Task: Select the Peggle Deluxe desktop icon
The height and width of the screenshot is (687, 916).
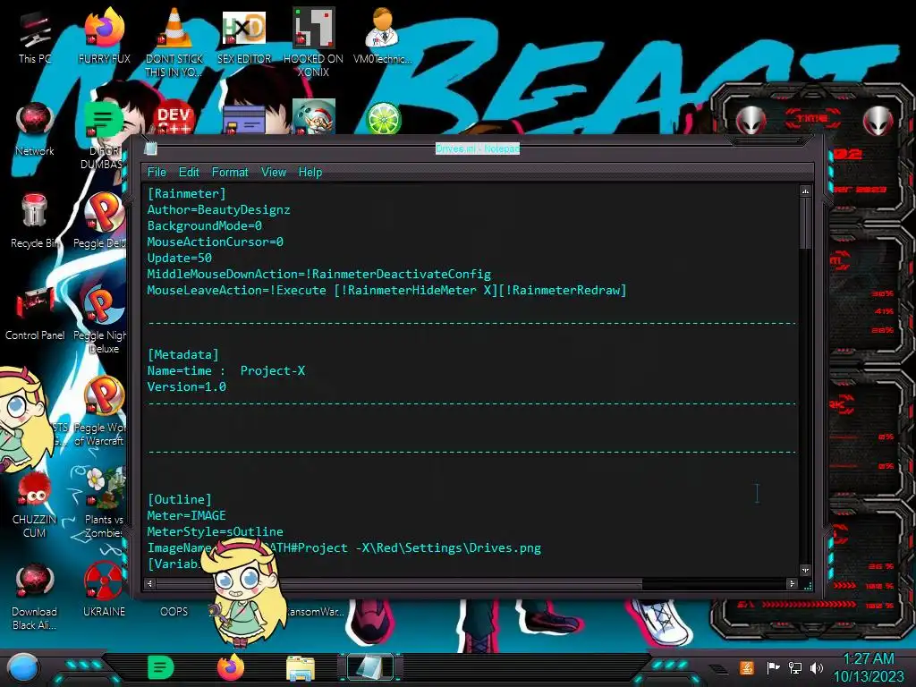Action: point(100,221)
